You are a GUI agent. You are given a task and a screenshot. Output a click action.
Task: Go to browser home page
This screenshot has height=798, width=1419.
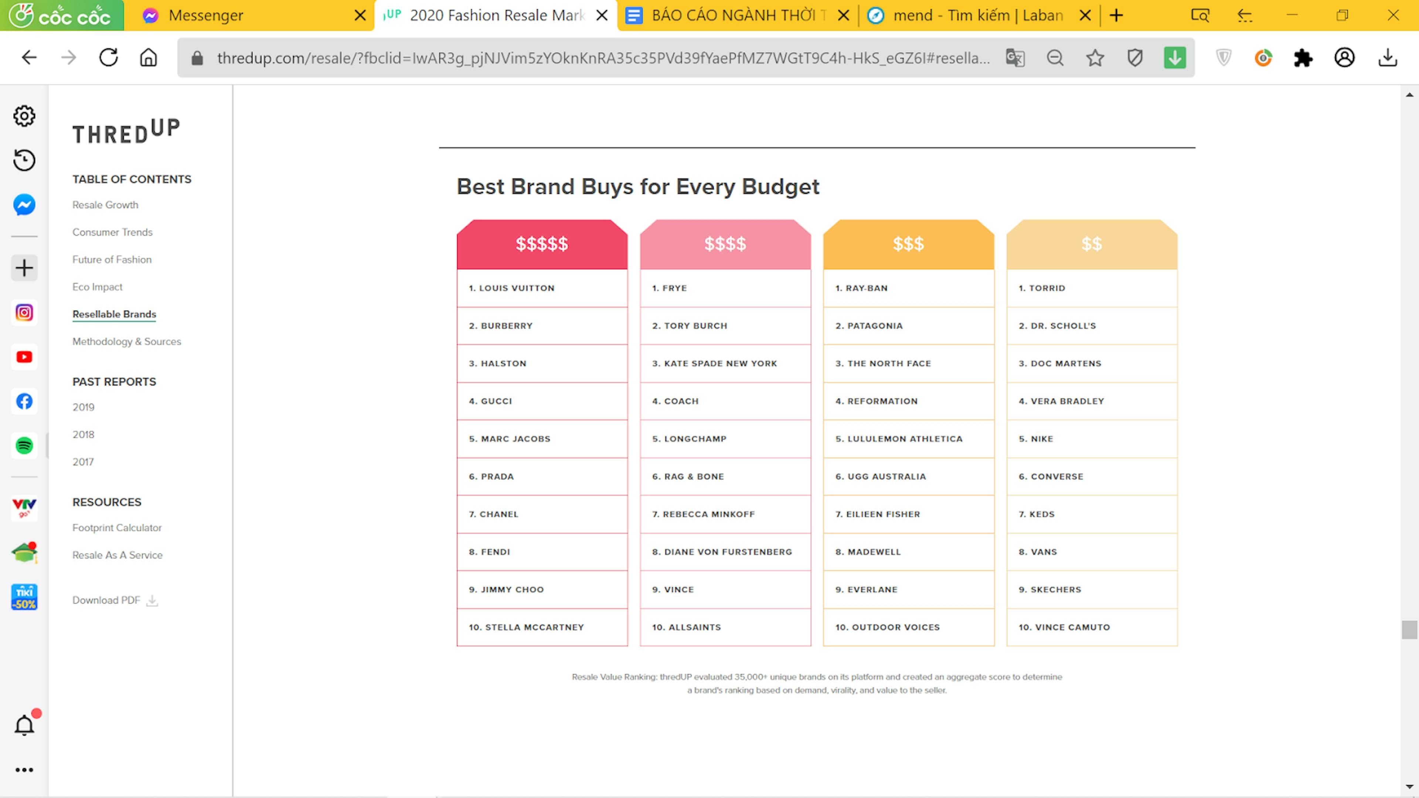[148, 57]
